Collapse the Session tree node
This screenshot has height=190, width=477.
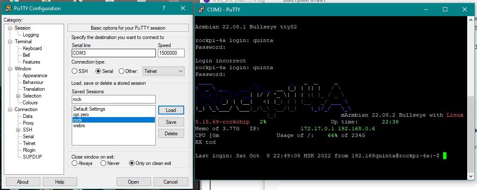point(10,28)
